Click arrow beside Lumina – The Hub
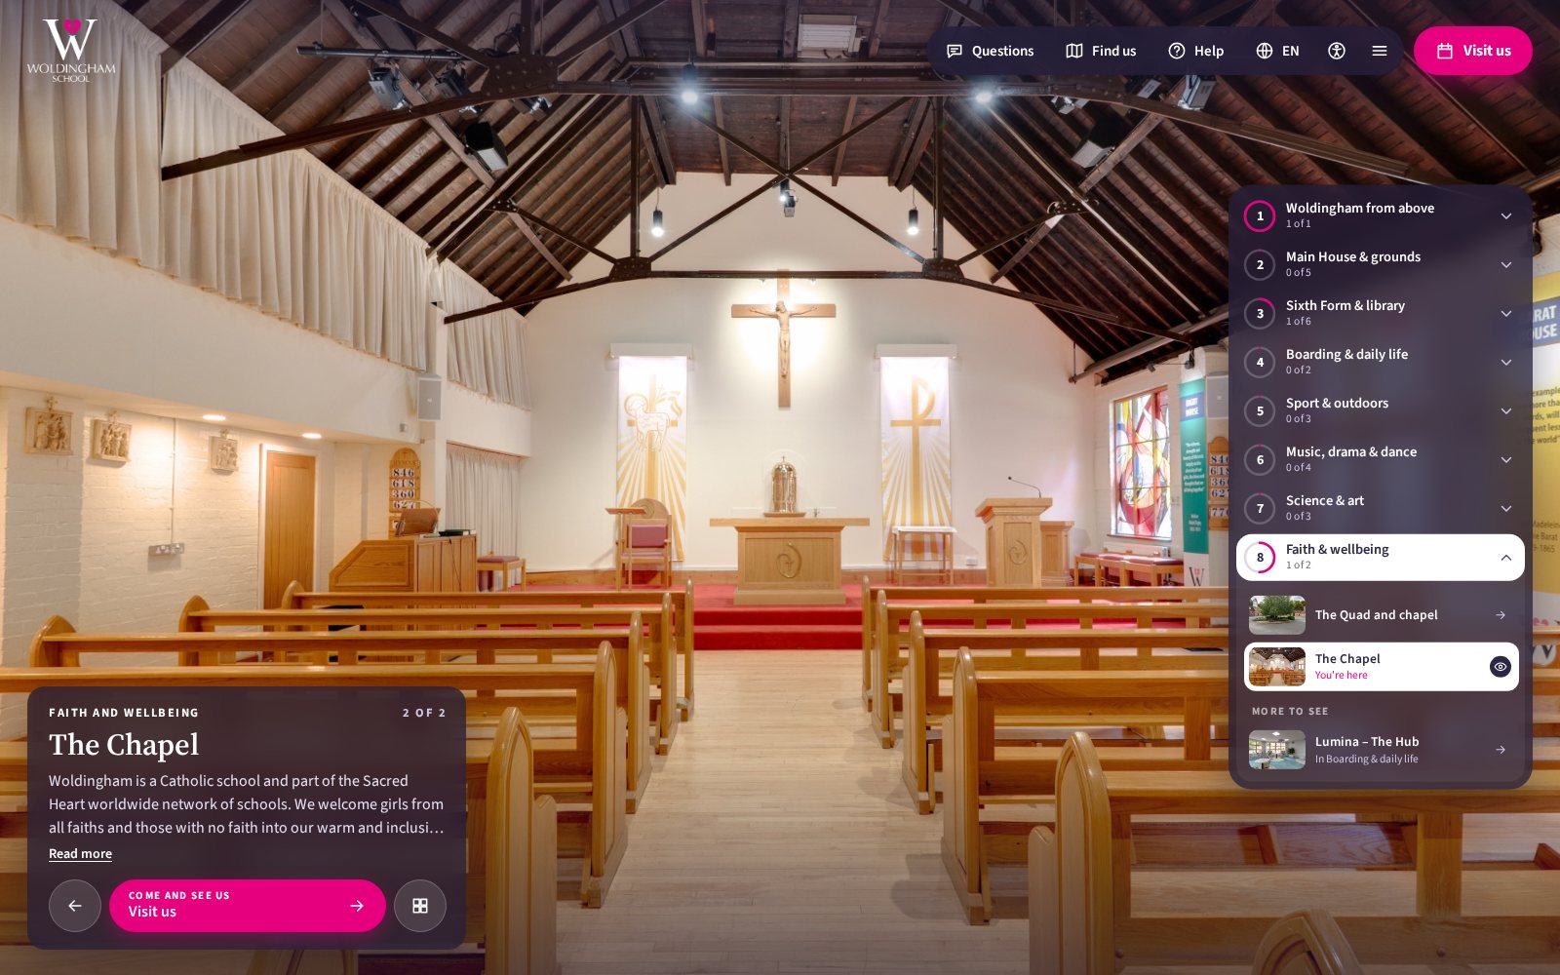Screen dimensions: 1560x975 point(1501,750)
